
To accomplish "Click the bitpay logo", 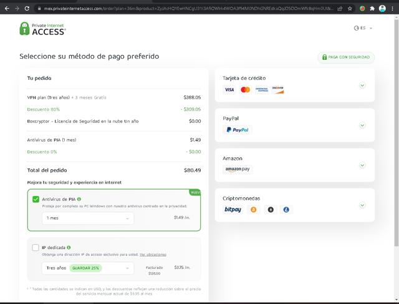I will 233,210.
